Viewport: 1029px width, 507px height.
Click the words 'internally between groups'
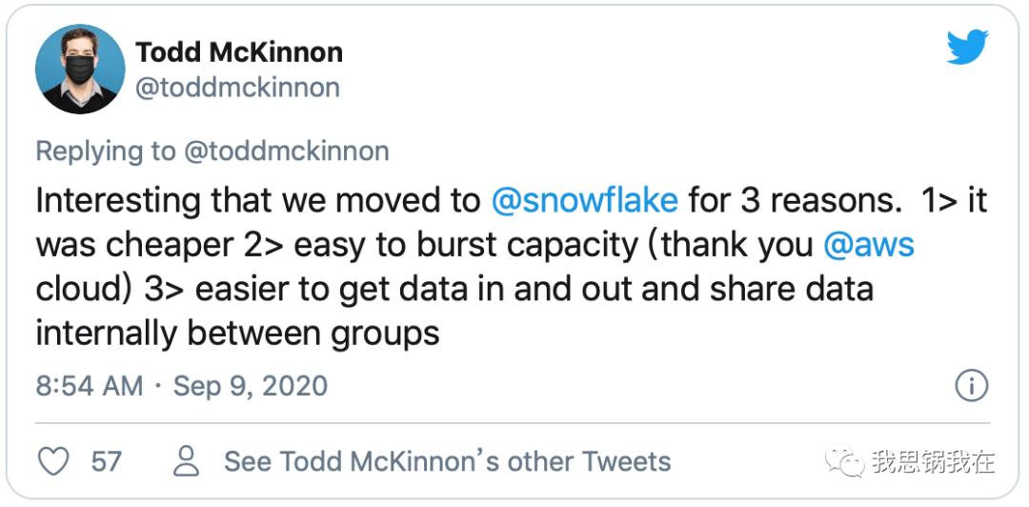[237, 334]
